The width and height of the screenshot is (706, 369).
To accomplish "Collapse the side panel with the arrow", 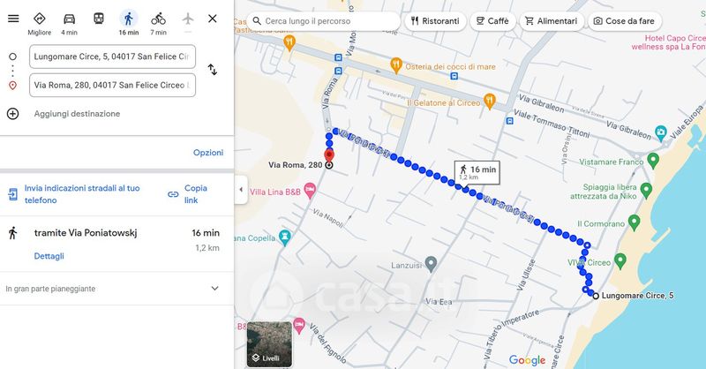I will pos(240,190).
